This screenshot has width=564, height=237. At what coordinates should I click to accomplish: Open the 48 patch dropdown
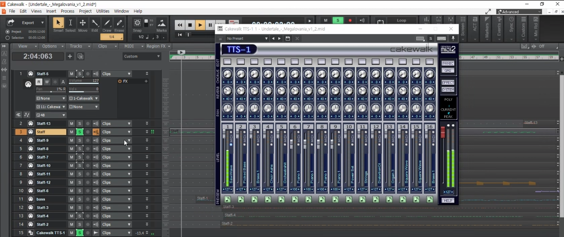51,115
